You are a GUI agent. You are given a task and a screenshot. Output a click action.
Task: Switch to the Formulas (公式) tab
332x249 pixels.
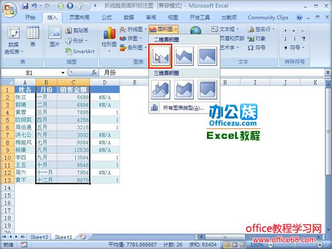[106, 17]
